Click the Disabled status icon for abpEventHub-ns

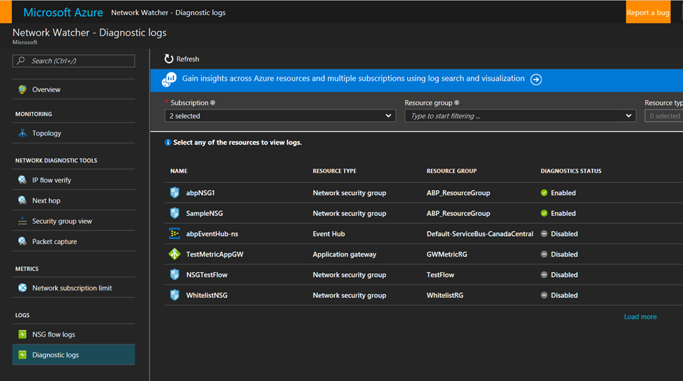tap(544, 234)
